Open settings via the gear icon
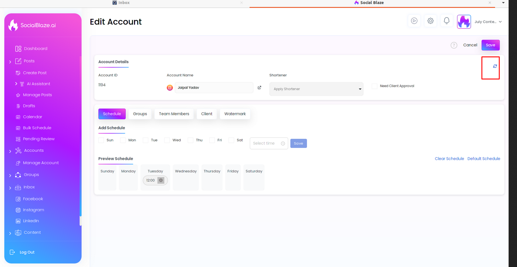 430,21
